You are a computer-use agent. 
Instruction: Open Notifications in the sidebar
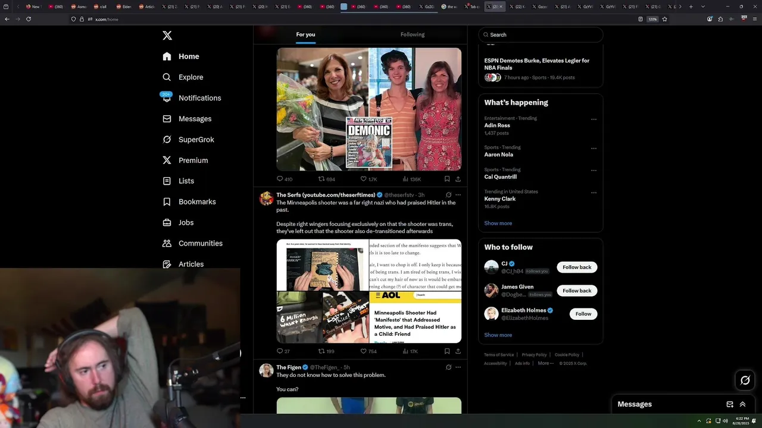pyautogui.click(x=191, y=98)
